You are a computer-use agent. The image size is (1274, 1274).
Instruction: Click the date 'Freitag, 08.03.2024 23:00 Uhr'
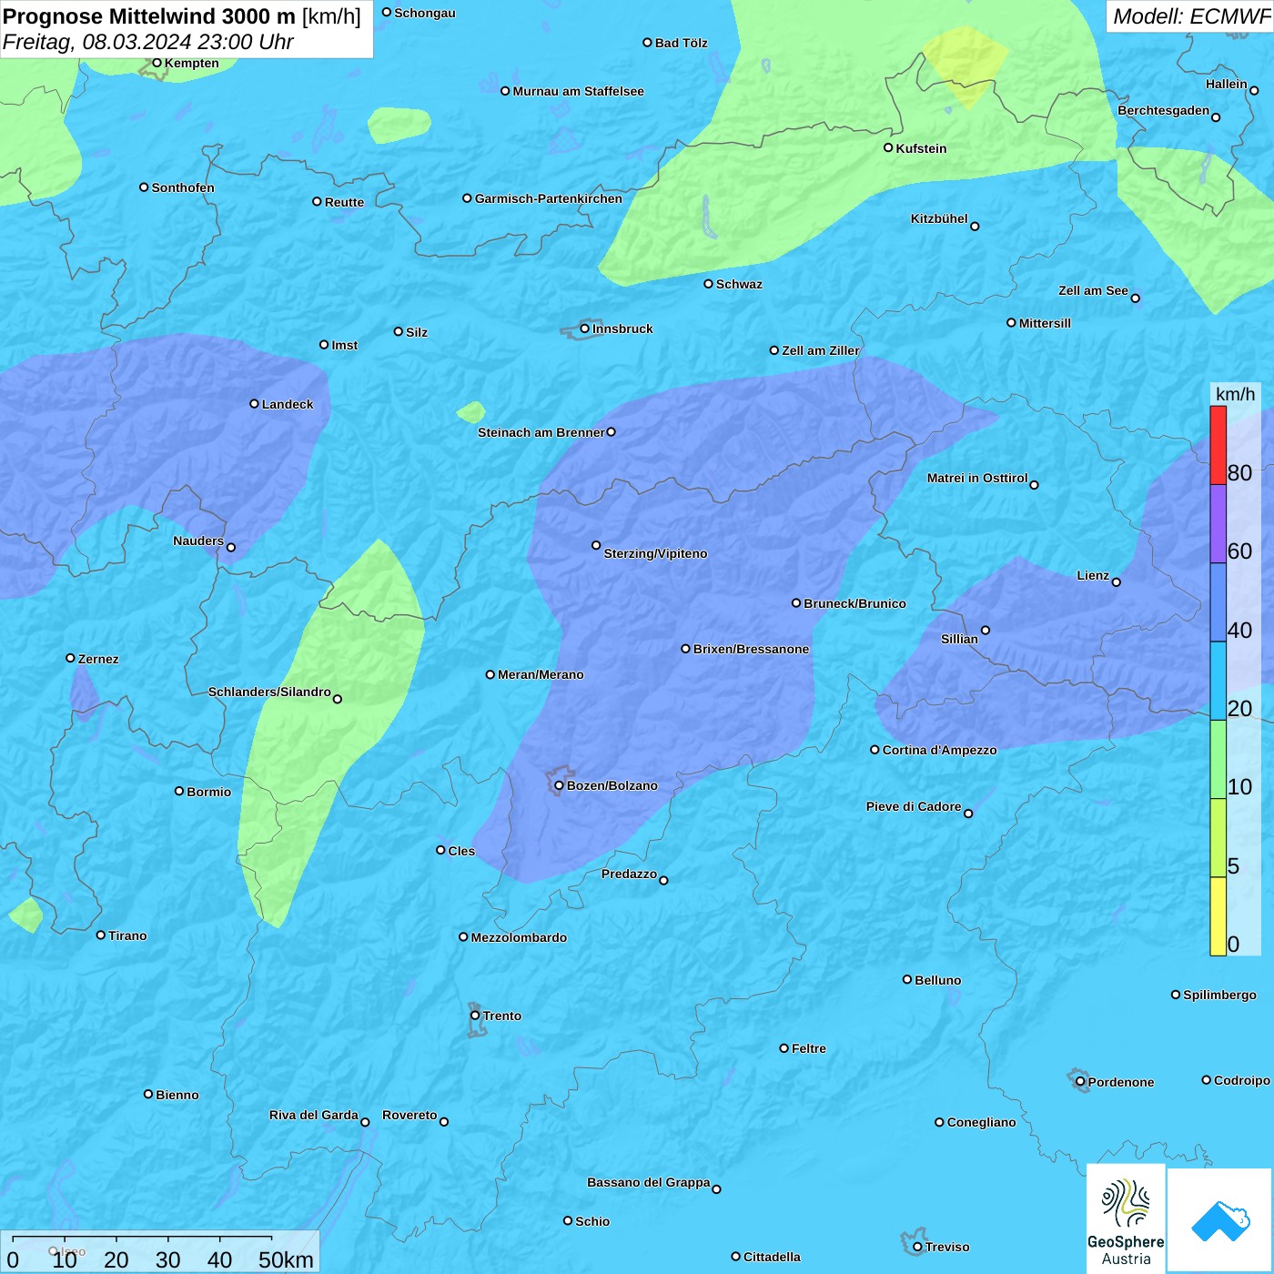click(x=148, y=43)
